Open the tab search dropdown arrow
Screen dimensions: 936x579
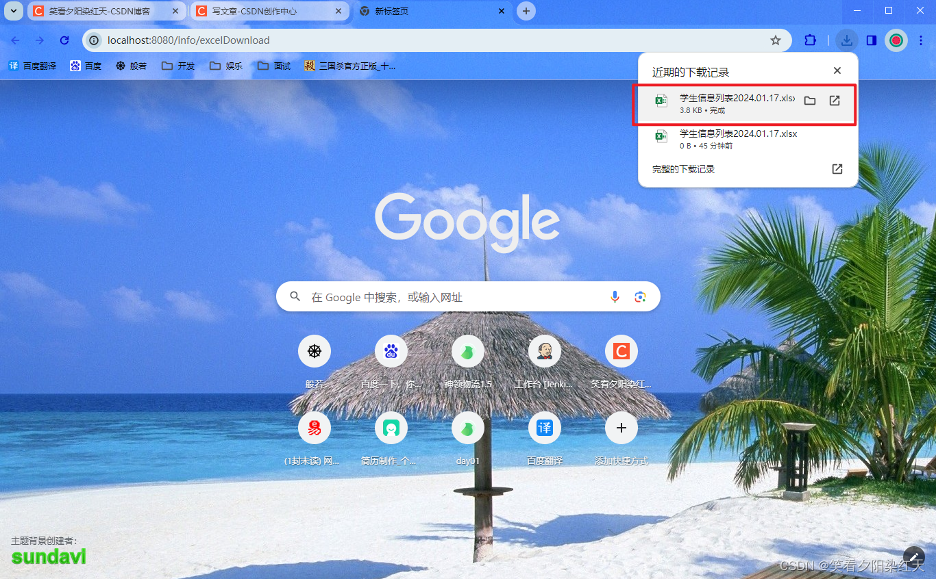coord(14,11)
